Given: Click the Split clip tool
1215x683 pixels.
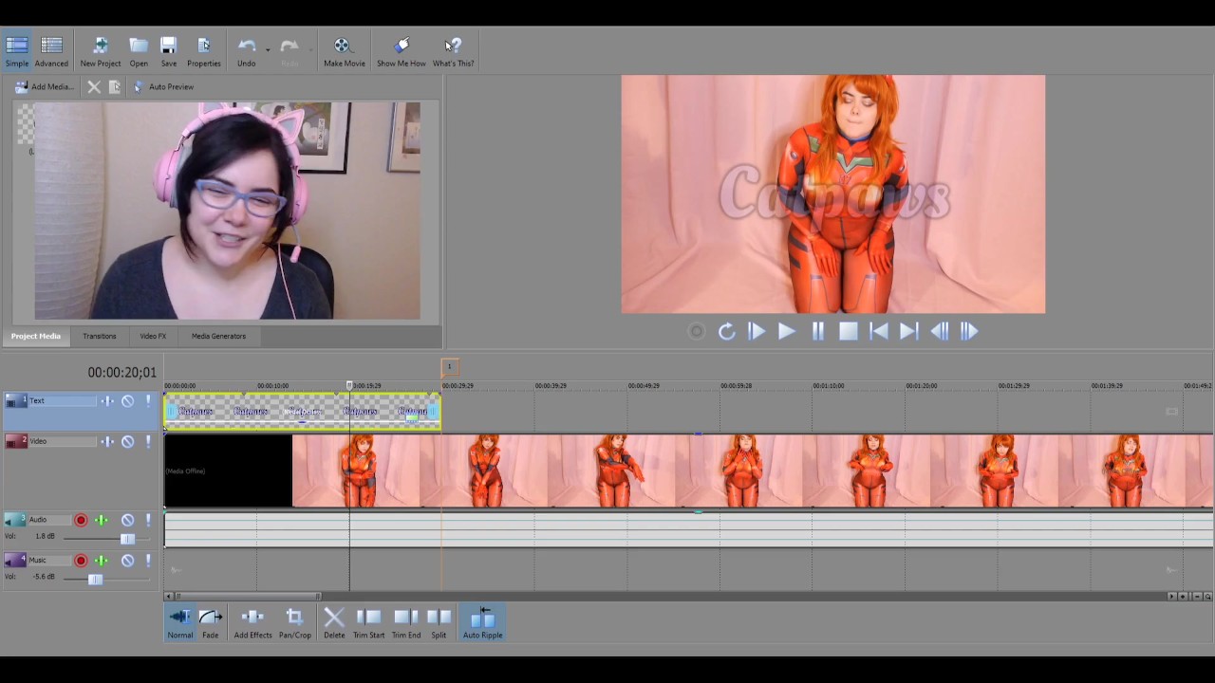Looking at the screenshot, I should point(439,622).
